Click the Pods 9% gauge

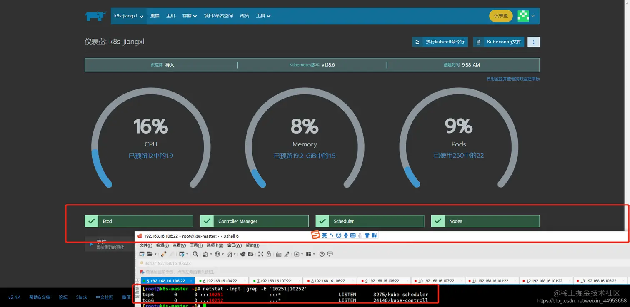[459, 137]
